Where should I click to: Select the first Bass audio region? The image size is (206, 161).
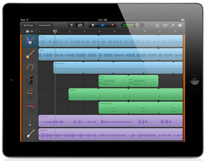click(68, 54)
